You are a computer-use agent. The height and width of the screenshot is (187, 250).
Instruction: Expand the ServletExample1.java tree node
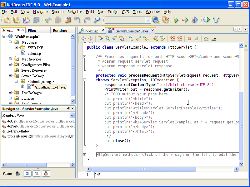click(22, 87)
